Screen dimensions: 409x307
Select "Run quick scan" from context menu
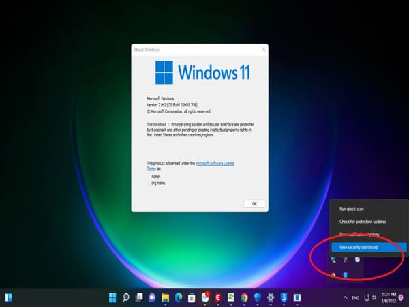point(352,208)
